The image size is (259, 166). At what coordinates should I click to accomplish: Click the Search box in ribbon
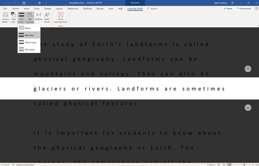(152, 9)
